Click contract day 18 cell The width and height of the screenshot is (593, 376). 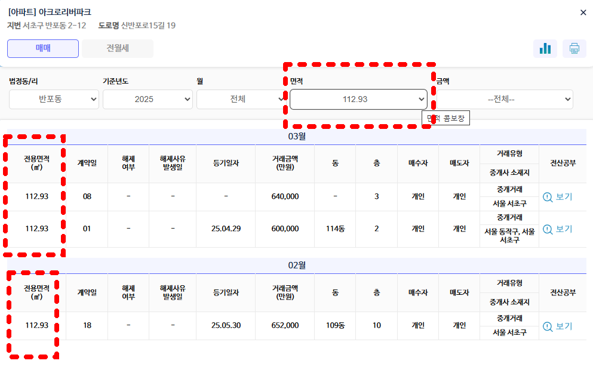pos(87,325)
